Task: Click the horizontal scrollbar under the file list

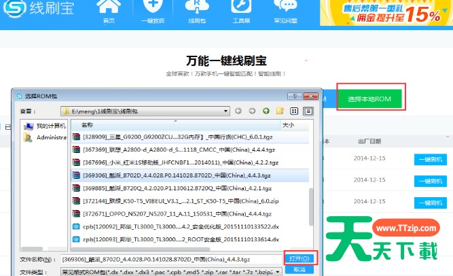Action: tap(141, 249)
